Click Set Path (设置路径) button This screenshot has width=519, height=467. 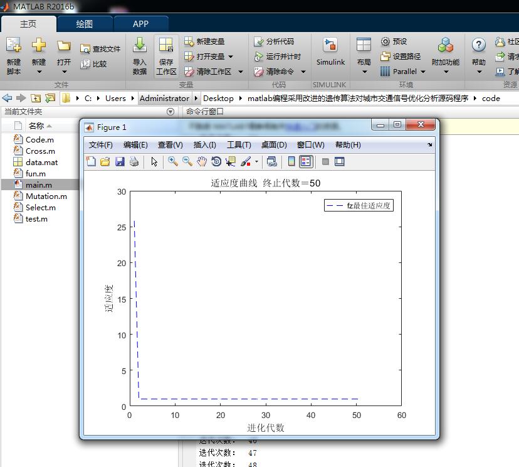click(401, 56)
